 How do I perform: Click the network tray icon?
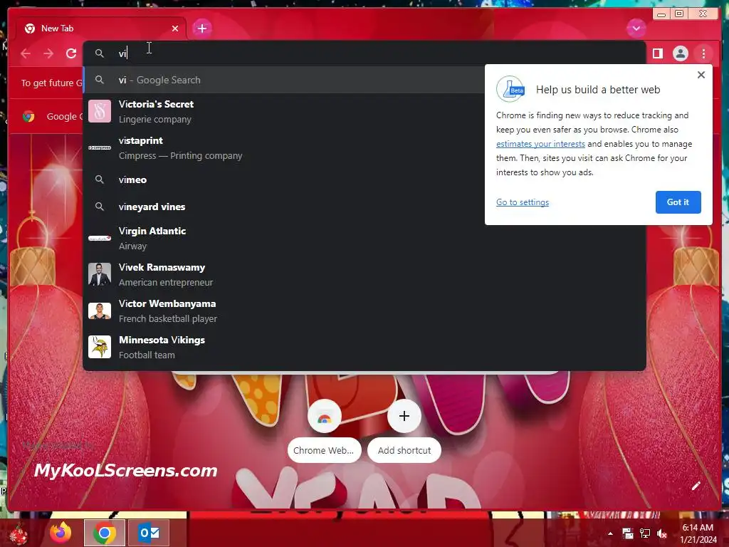point(645,533)
